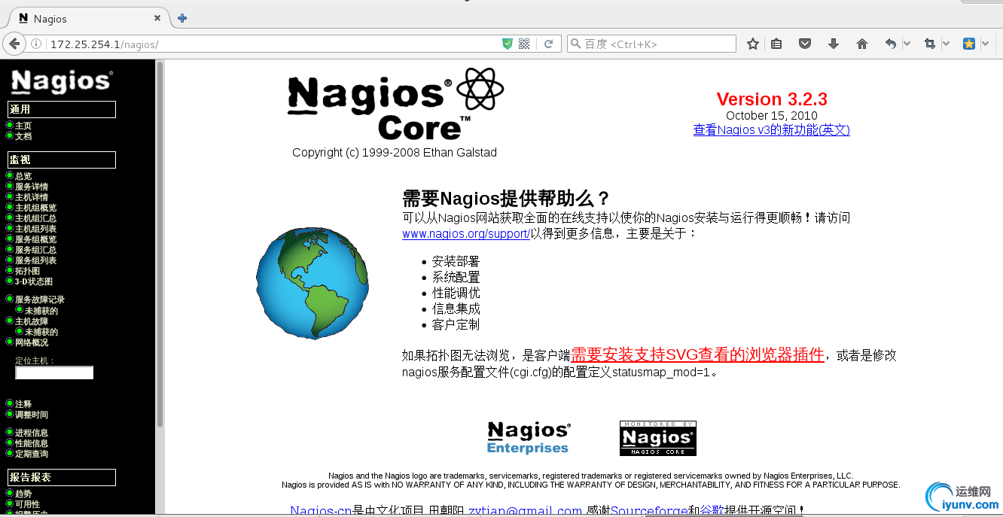Viewport: 1003px width, 517px height.
Task: Open 网络概况 in the sidebar
Action: pyautogui.click(x=32, y=342)
